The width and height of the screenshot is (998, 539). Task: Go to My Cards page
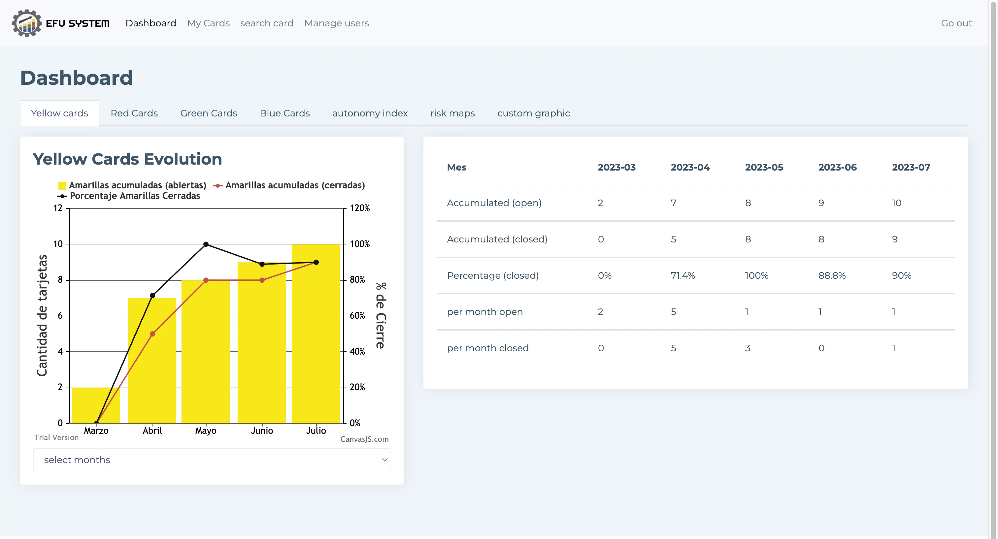(x=209, y=23)
